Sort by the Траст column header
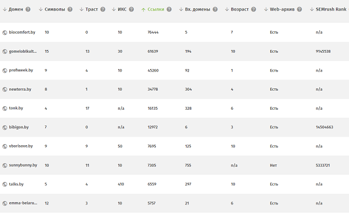 point(91,9)
